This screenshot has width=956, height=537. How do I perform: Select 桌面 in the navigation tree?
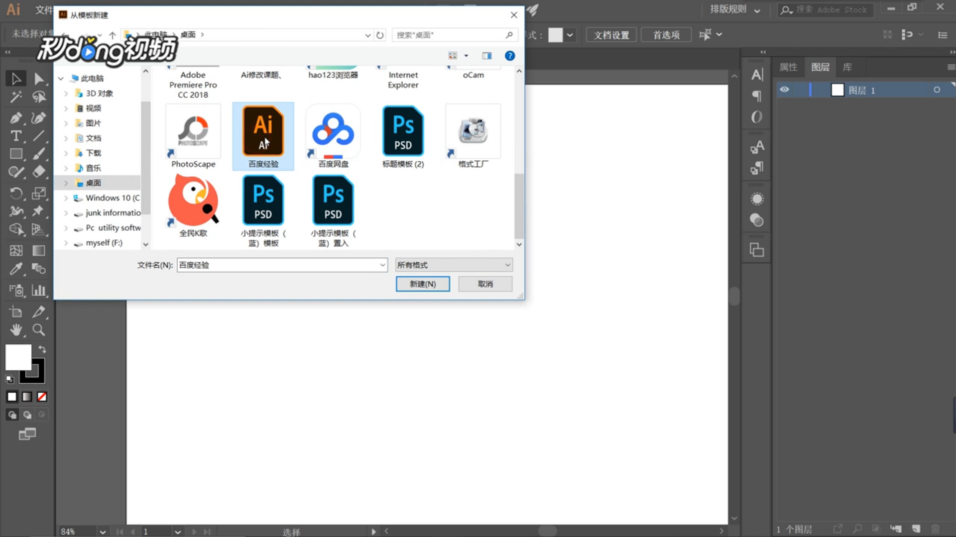tap(93, 183)
